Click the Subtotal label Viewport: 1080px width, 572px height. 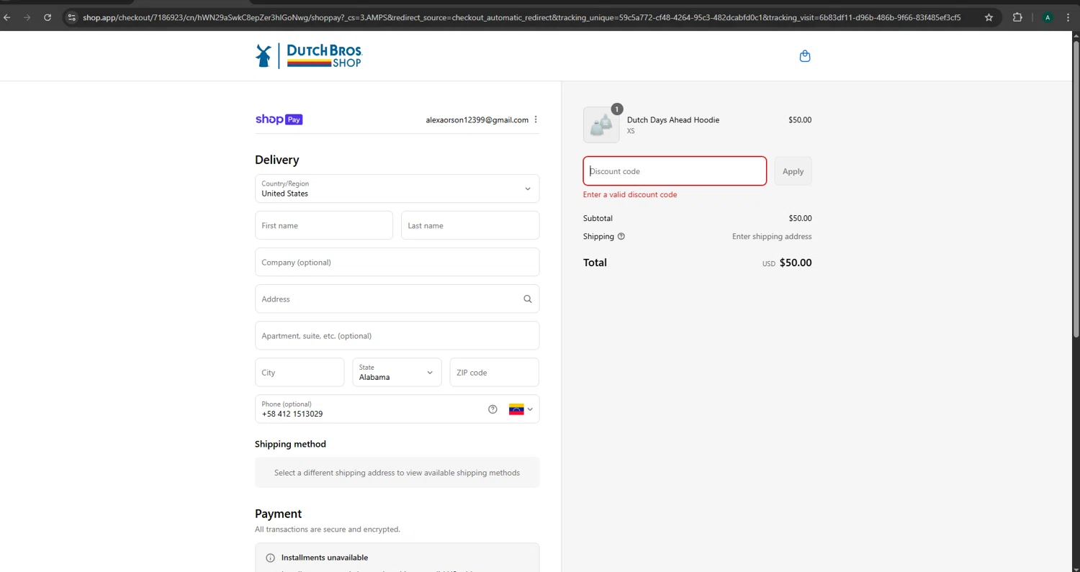[598, 218]
